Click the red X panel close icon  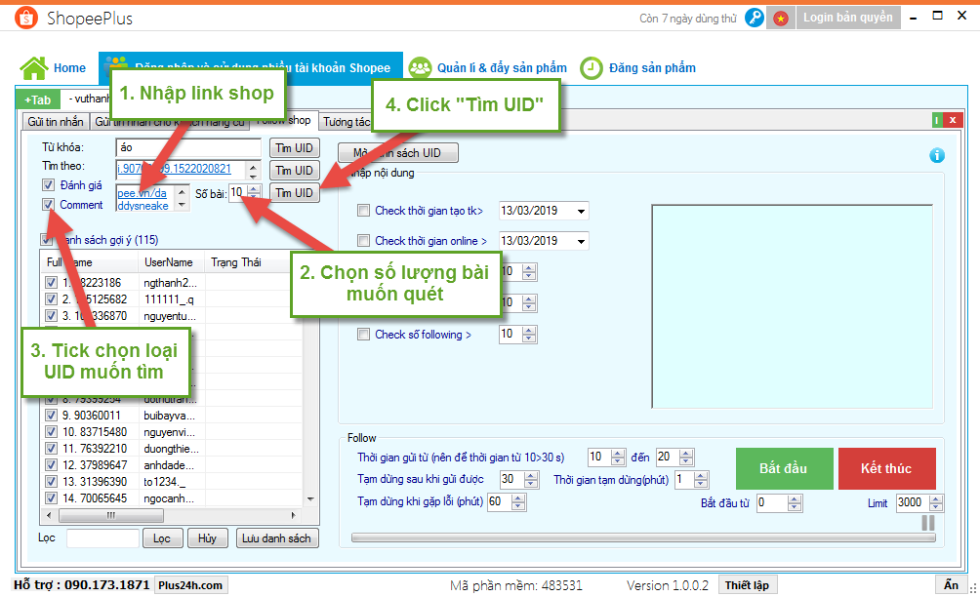click(953, 121)
